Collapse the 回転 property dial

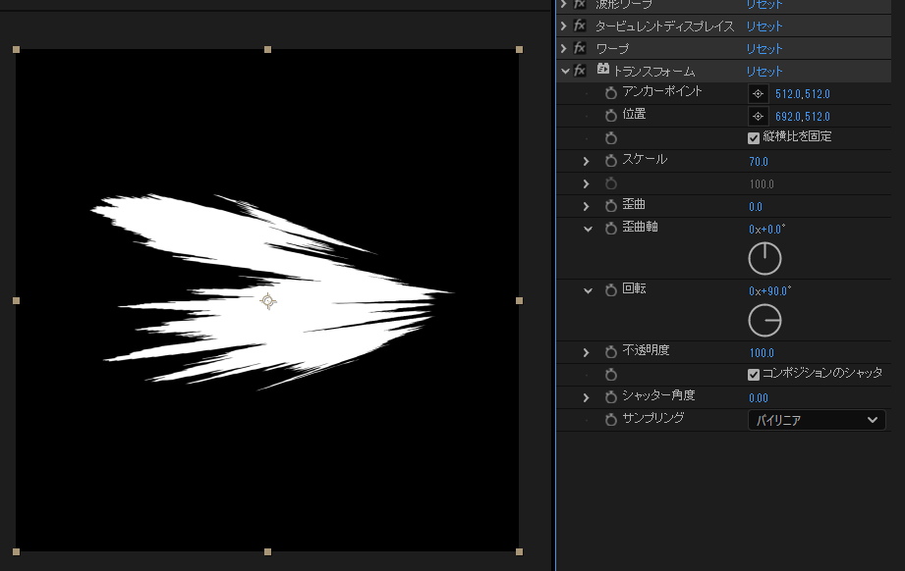[x=588, y=290]
